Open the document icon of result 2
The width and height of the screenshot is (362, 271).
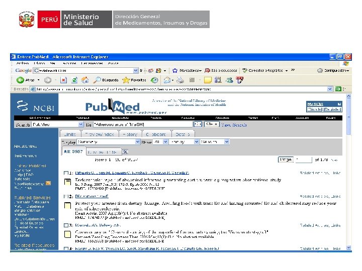pos(67,206)
